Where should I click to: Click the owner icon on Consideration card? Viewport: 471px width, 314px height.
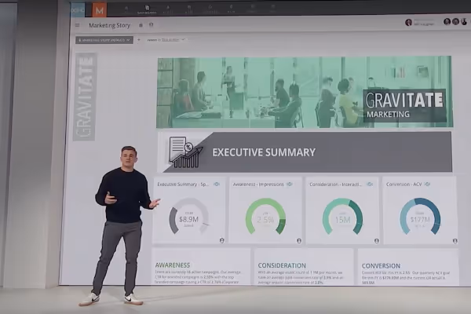(x=376, y=241)
